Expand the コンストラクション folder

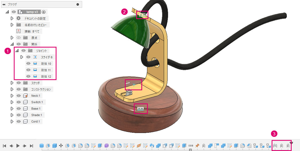tap(12, 89)
